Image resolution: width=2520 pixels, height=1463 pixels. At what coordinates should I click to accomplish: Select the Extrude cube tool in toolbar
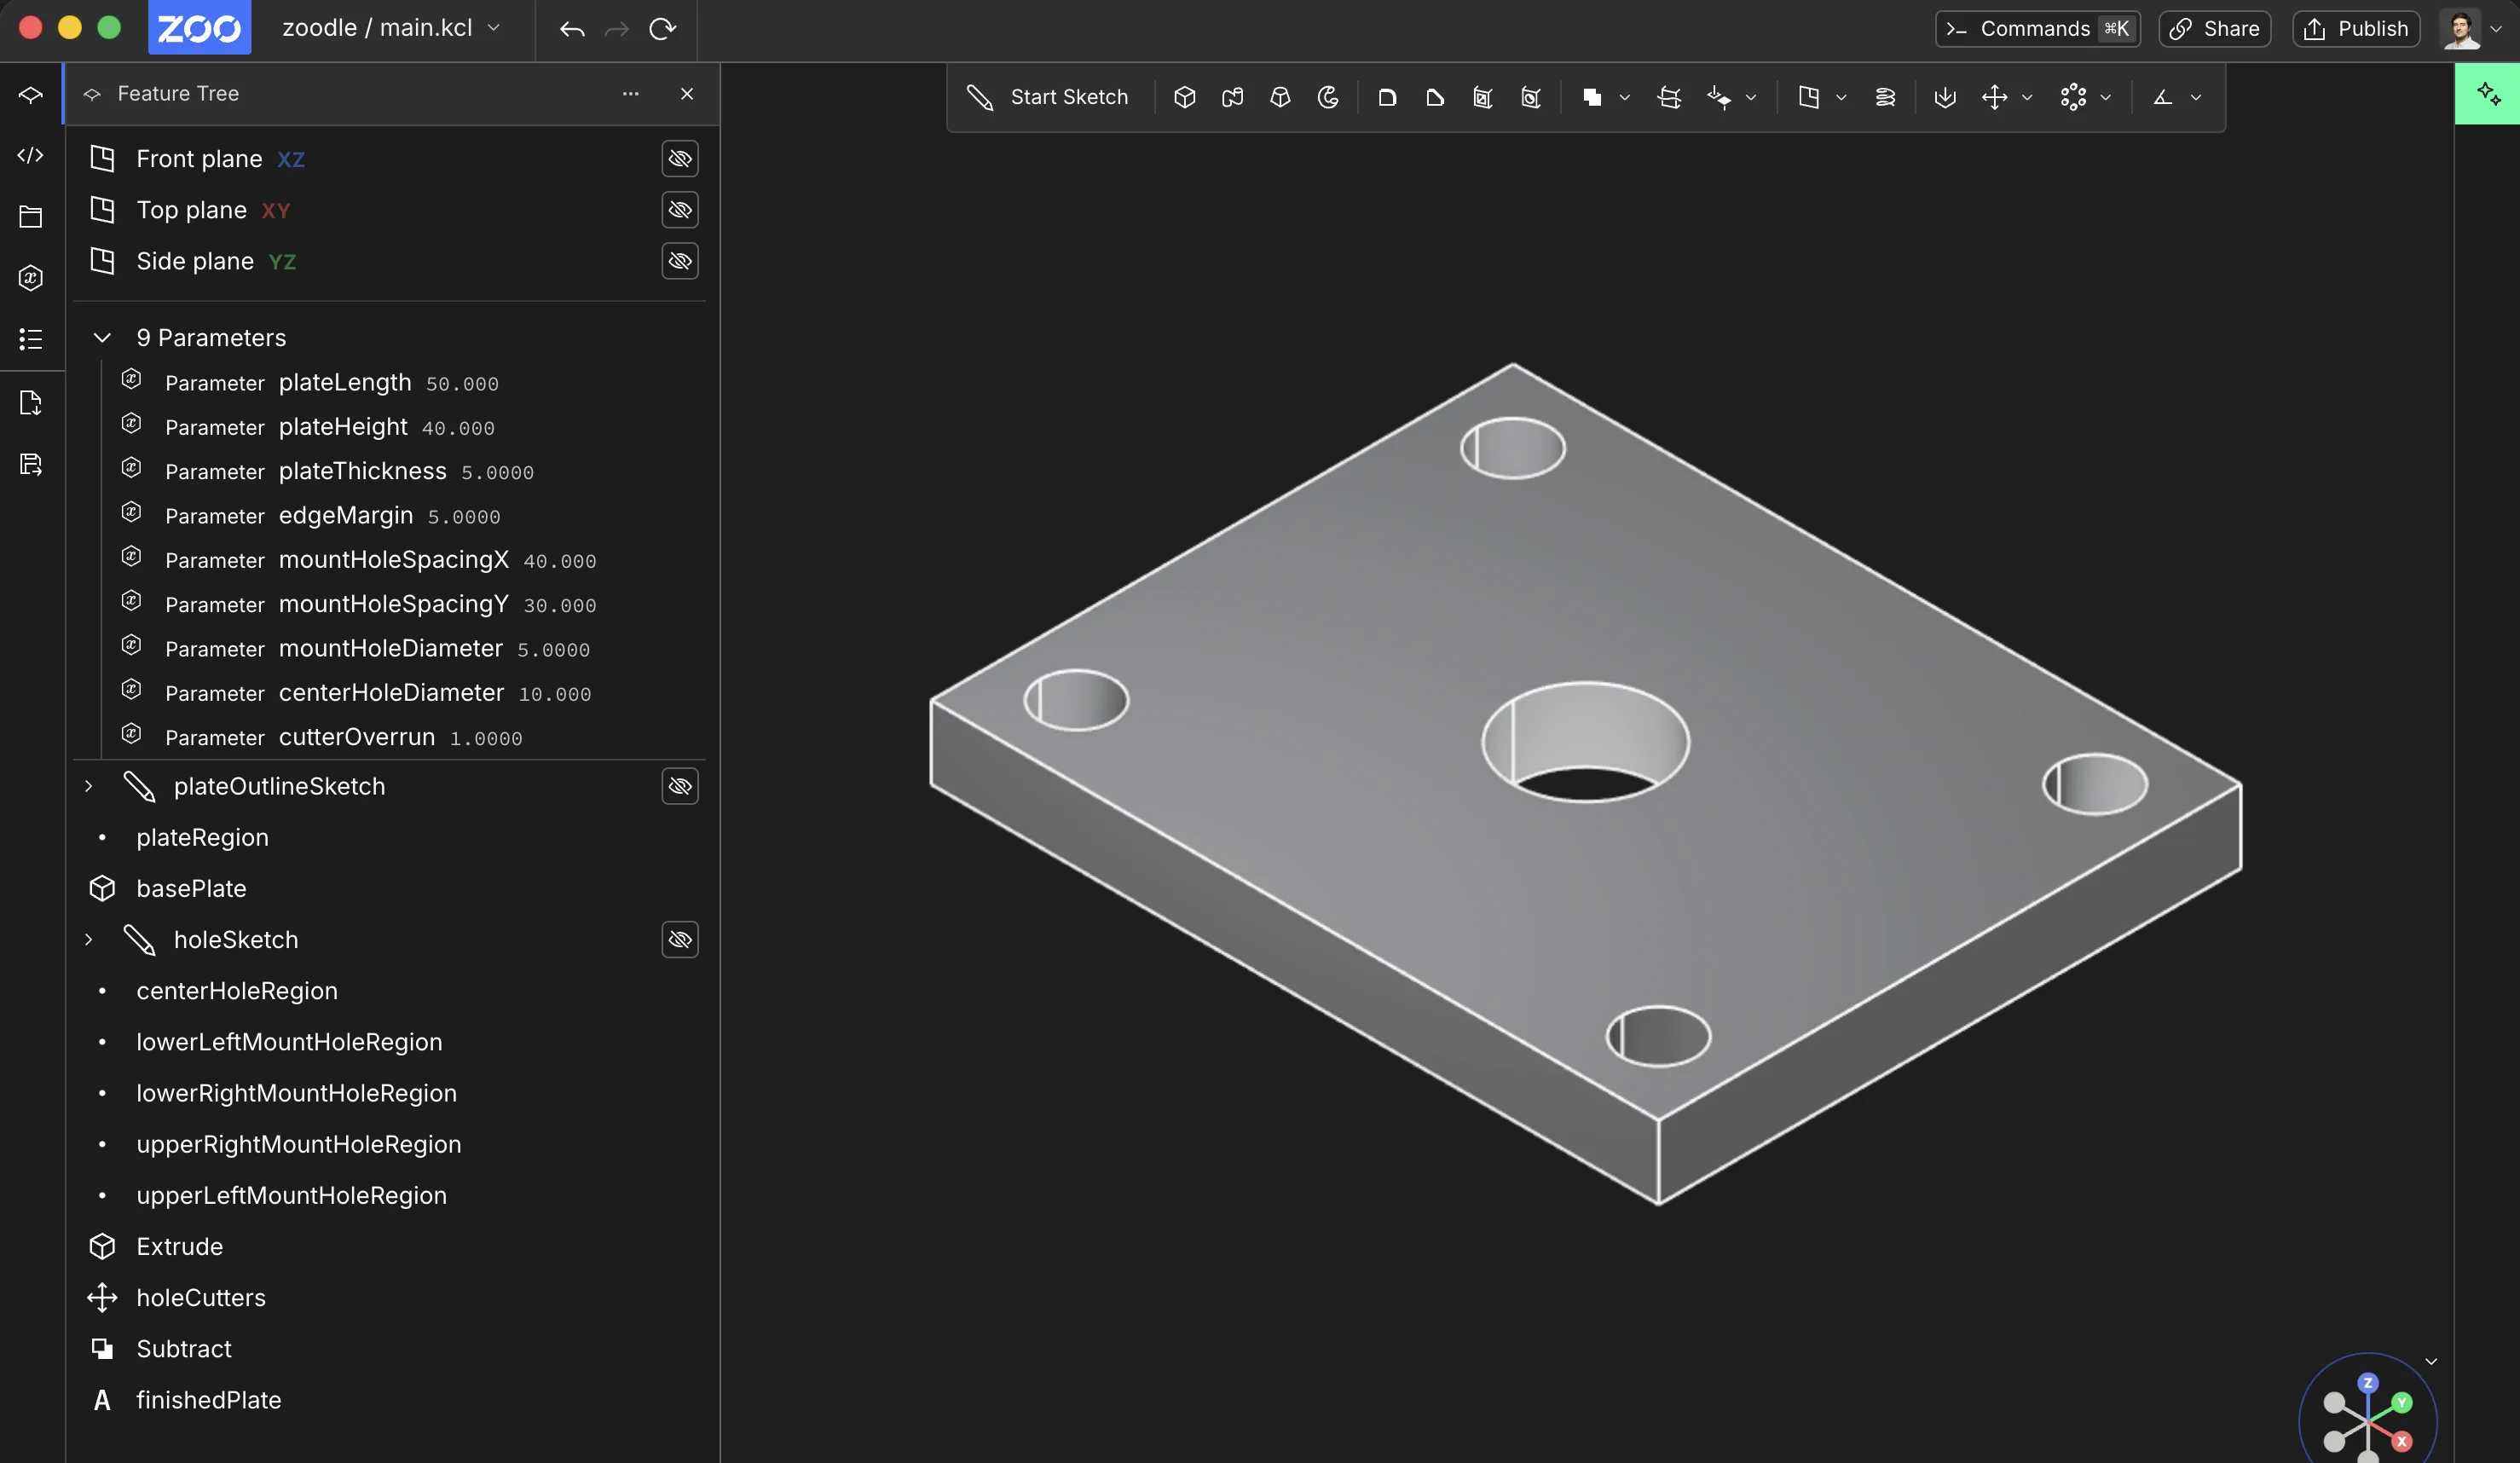point(1184,97)
